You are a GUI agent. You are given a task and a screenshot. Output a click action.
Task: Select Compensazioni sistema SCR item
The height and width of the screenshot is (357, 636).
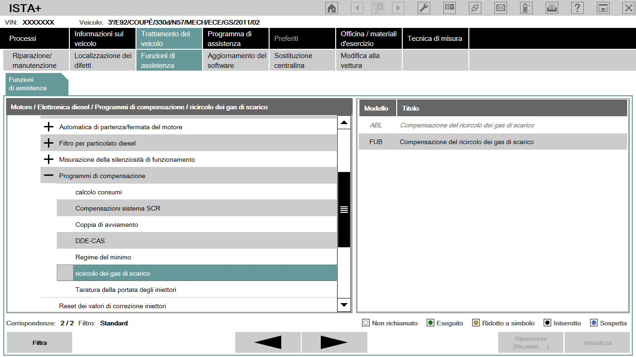[196, 208]
